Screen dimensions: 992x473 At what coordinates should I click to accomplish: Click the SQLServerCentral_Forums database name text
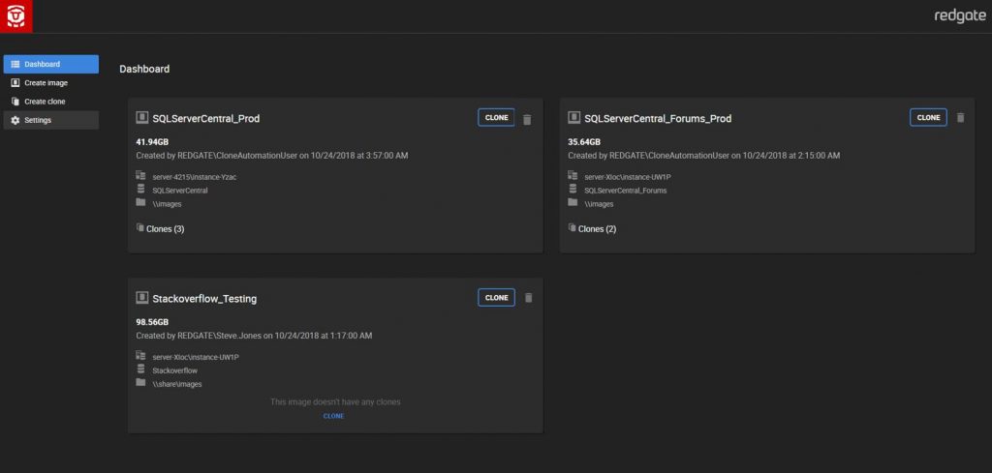click(x=626, y=191)
